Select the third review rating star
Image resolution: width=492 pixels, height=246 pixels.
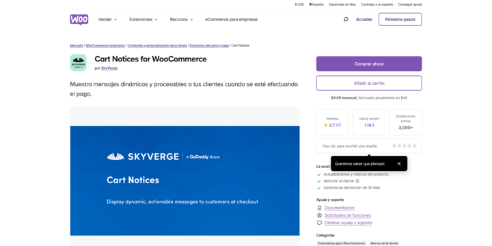click(404, 146)
